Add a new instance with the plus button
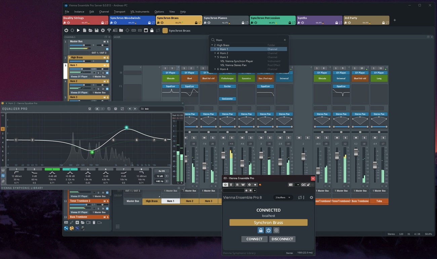437x259 pixels. 395,20
